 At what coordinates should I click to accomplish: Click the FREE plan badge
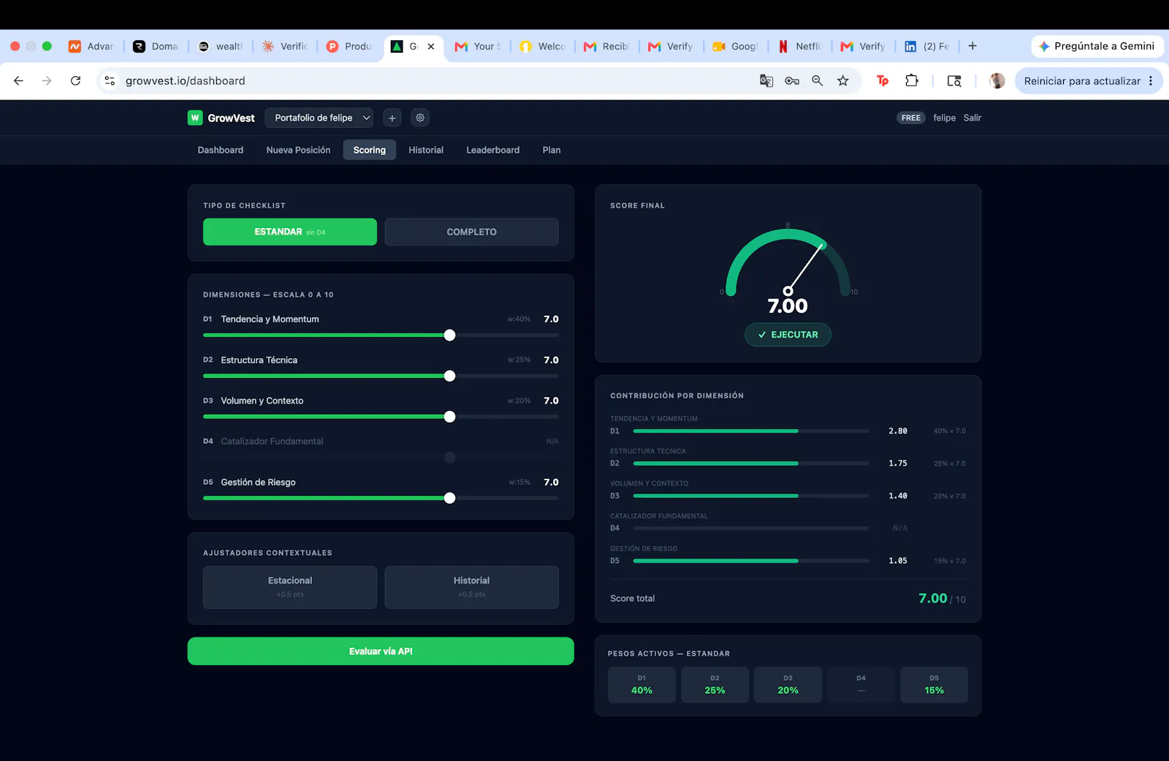pyautogui.click(x=911, y=118)
